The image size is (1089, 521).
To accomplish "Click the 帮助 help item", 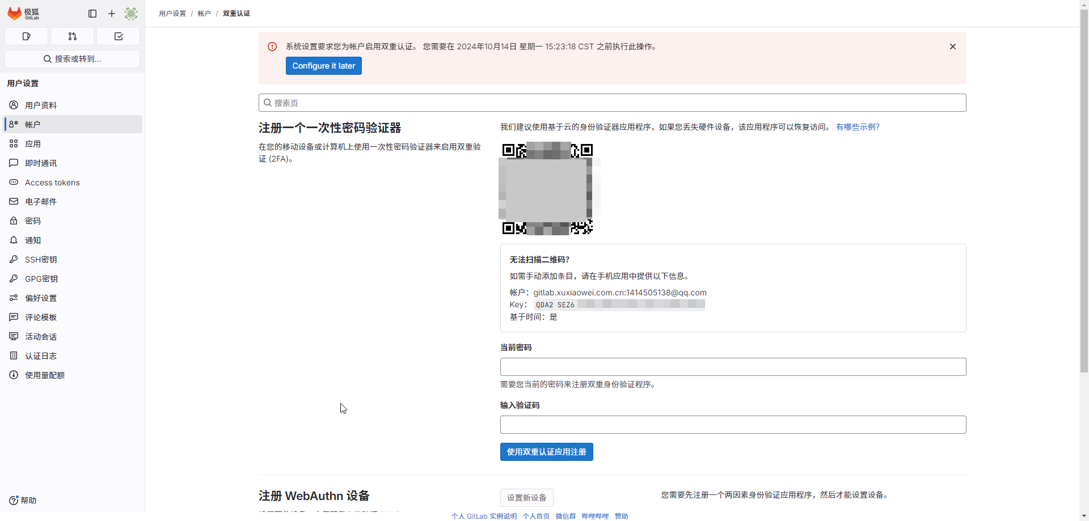I will pyautogui.click(x=23, y=501).
